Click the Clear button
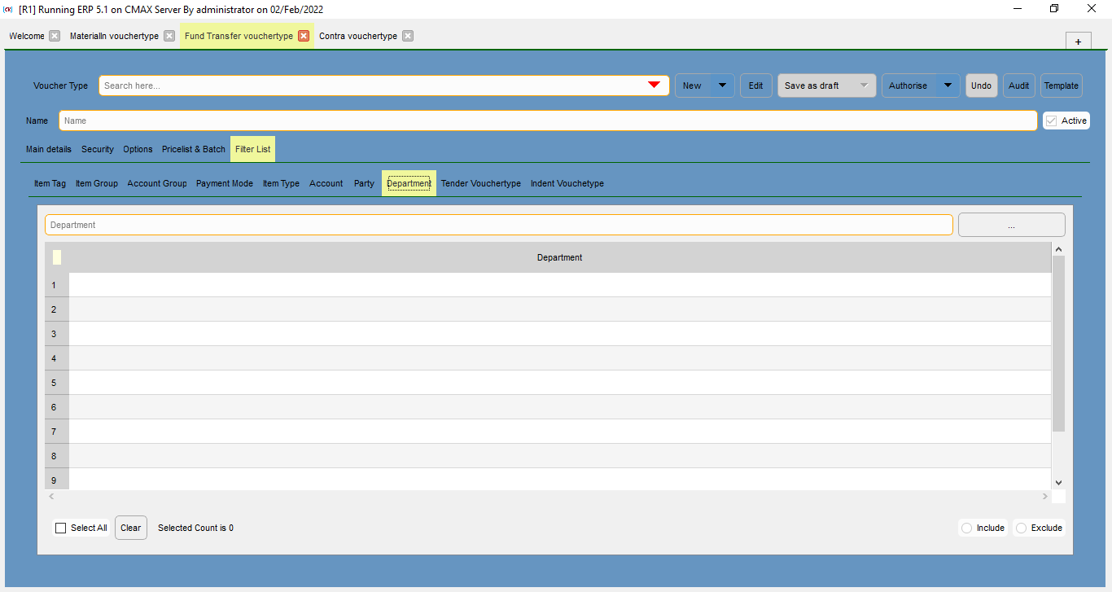 click(x=131, y=528)
